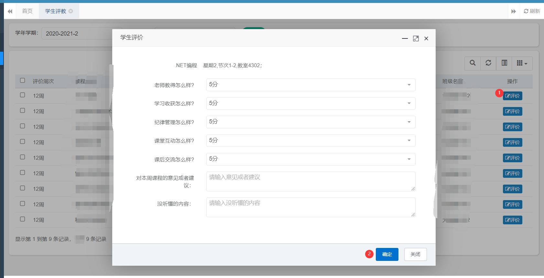Minimize the 学生评价 dialog
The height and width of the screenshot is (278, 544).
tap(405, 38)
